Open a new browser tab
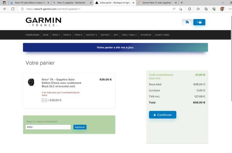This screenshot has height=153, width=232. (x=182, y=3)
